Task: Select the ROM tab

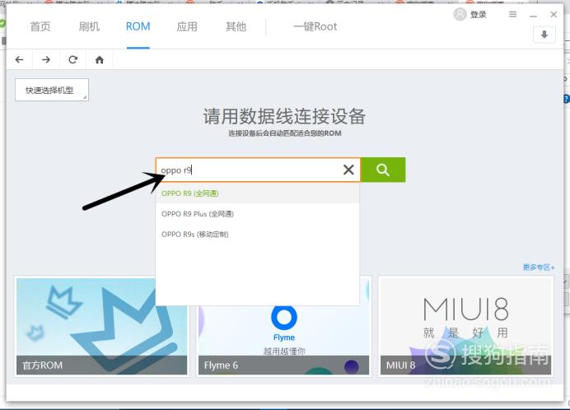Action: point(138,26)
